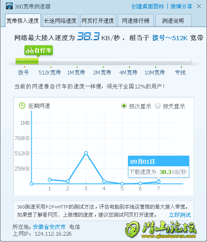Click chart data point number 3 peak
Image resolution: width=207 pixels, height=242 pixels.
coord(86,153)
